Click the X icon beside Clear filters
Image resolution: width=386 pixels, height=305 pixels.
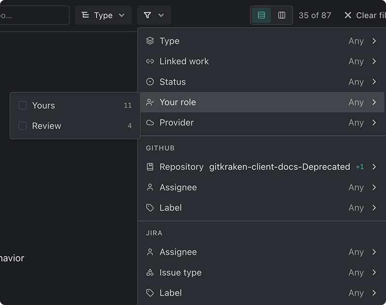click(x=348, y=15)
